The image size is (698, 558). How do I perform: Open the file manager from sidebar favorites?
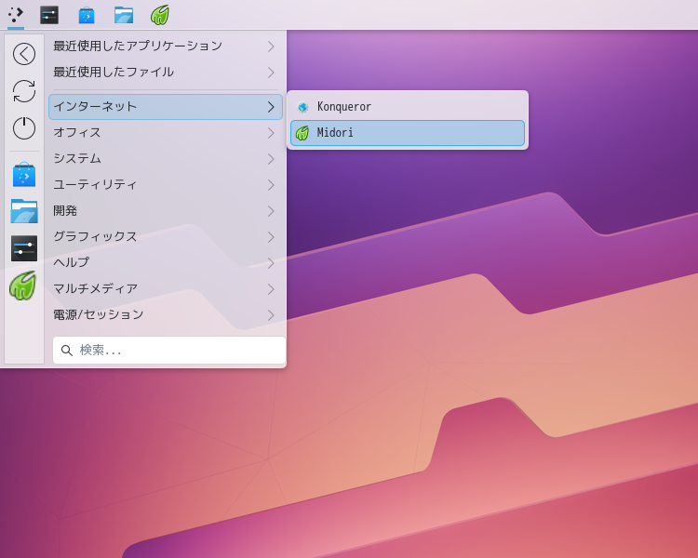(x=24, y=211)
